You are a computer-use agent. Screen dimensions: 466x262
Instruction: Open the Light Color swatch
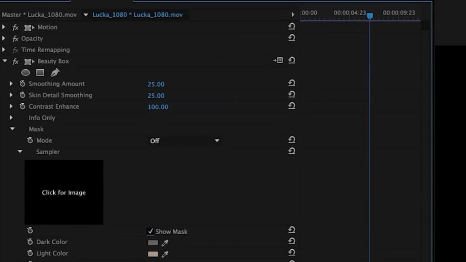tap(153, 254)
